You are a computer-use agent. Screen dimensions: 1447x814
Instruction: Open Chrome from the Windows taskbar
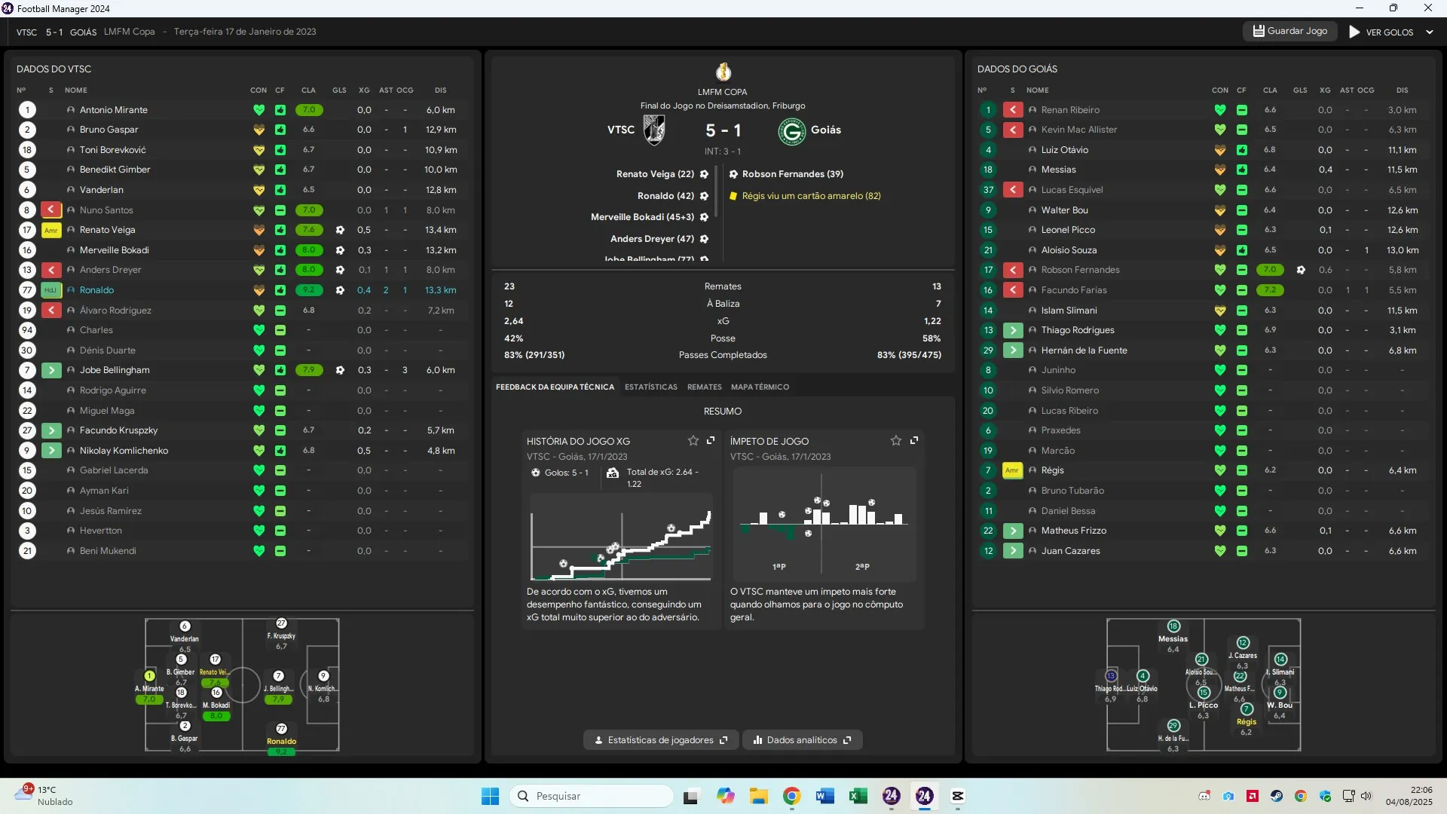pos(791,796)
